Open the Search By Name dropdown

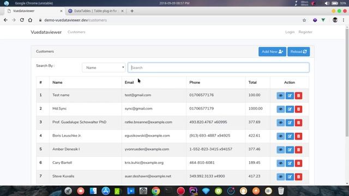(104, 68)
